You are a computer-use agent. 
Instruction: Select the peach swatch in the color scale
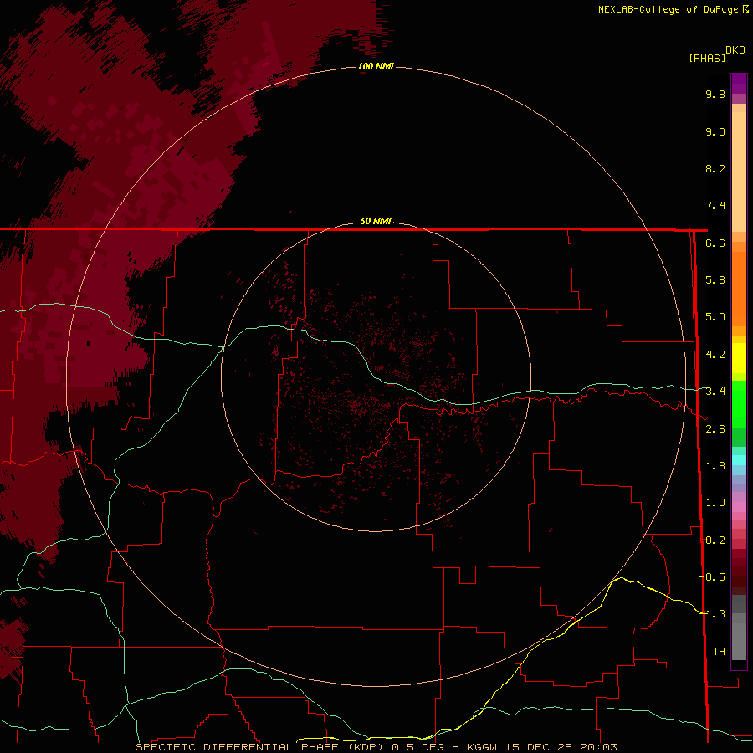739,171
